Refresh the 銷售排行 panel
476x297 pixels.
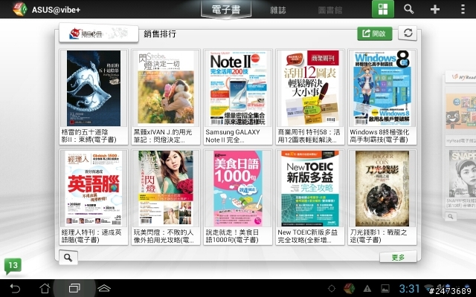click(408, 33)
